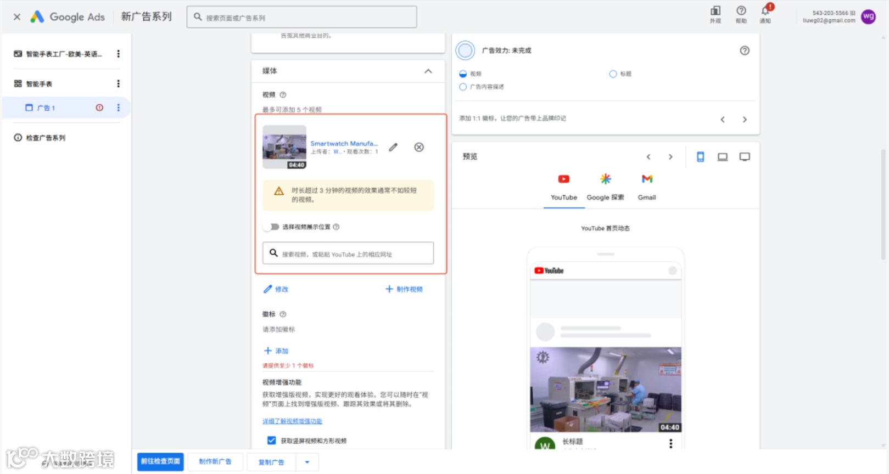This screenshot has height=474, width=889.
Task: Open more options for 广告 1
Action: pyautogui.click(x=118, y=108)
